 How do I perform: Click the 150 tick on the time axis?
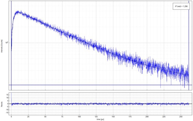[113, 116]
